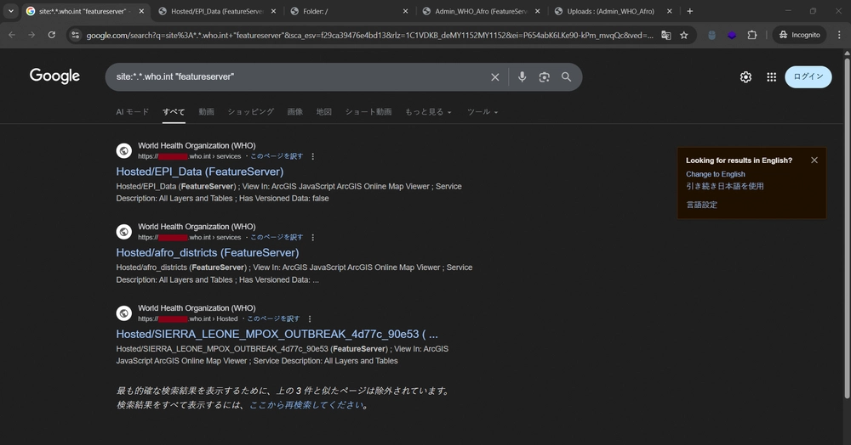Open the tab search dropdown arrow
This screenshot has height=445, width=851.
click(11, 11)
